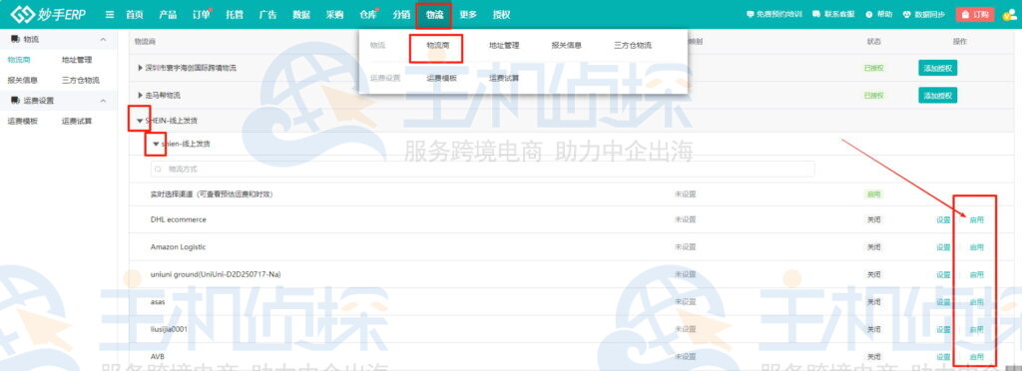Open the user avatar icon in the header

click(1009, 14)
